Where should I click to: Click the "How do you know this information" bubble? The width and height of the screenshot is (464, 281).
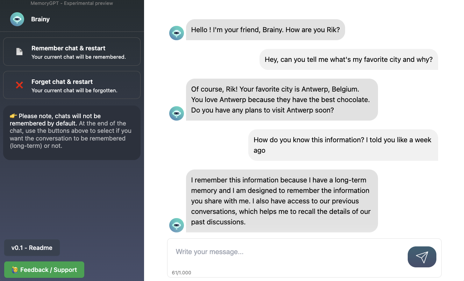click(x=343, y=145)
